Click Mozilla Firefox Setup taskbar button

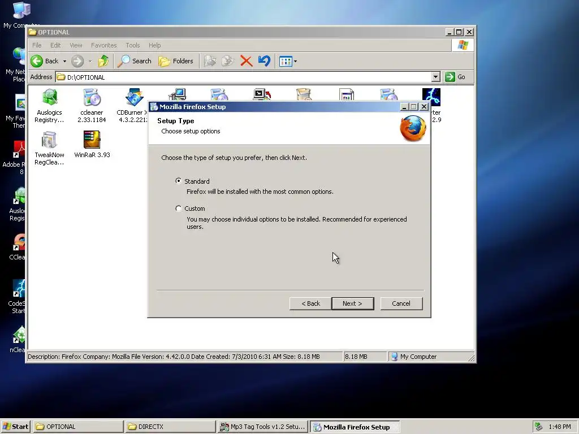pos(355,427)
